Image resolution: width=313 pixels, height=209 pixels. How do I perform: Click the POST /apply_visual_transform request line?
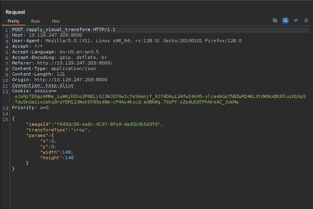click(x=64, y=30)
